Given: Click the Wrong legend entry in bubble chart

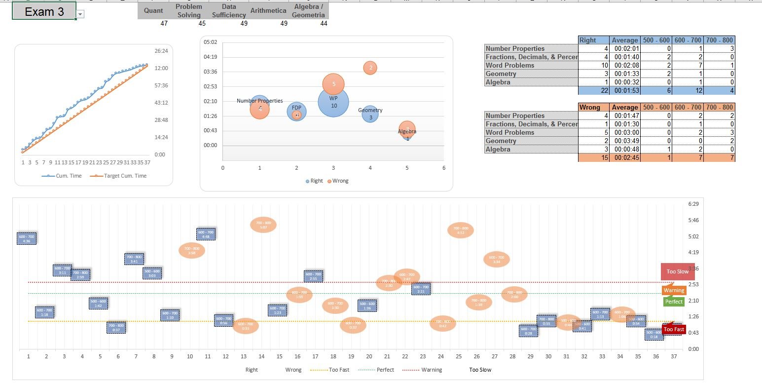Looking at the screenshot, I should tap(338, 181).
